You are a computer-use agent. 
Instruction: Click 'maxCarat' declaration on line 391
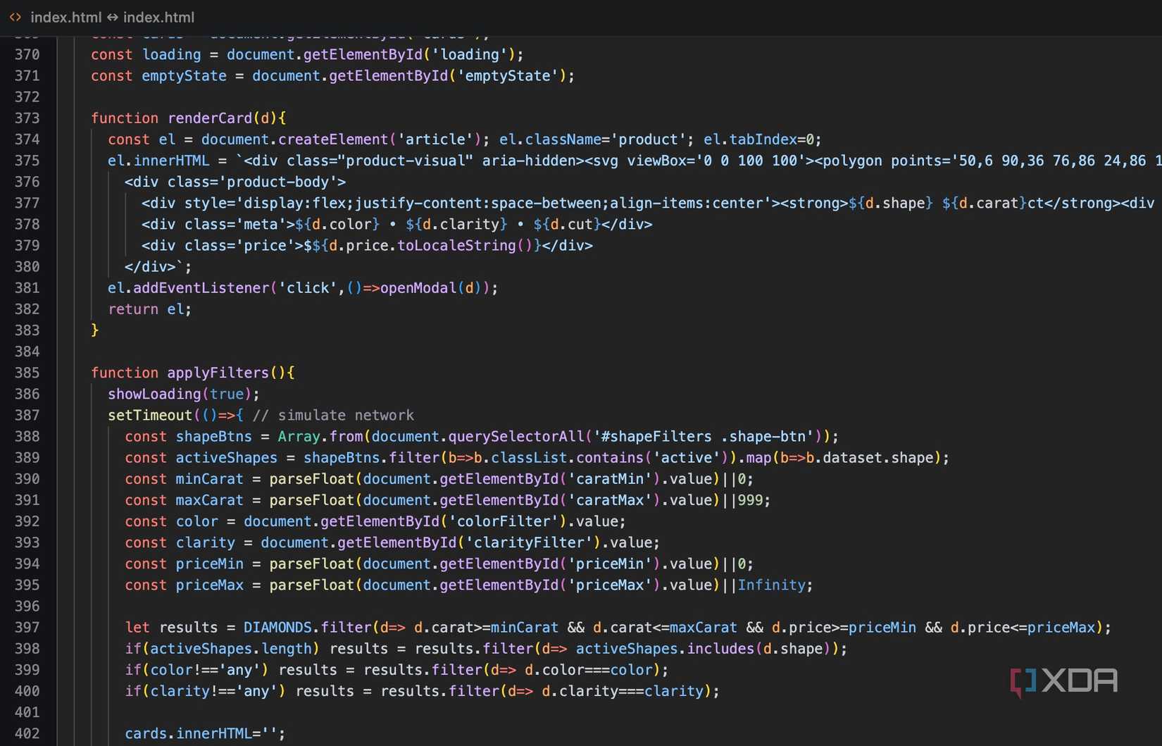click(209, 500)
